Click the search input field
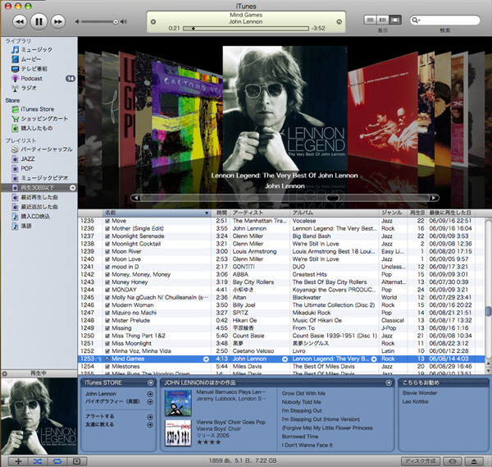This screenshot has height=467, width=492. (445, 20)
